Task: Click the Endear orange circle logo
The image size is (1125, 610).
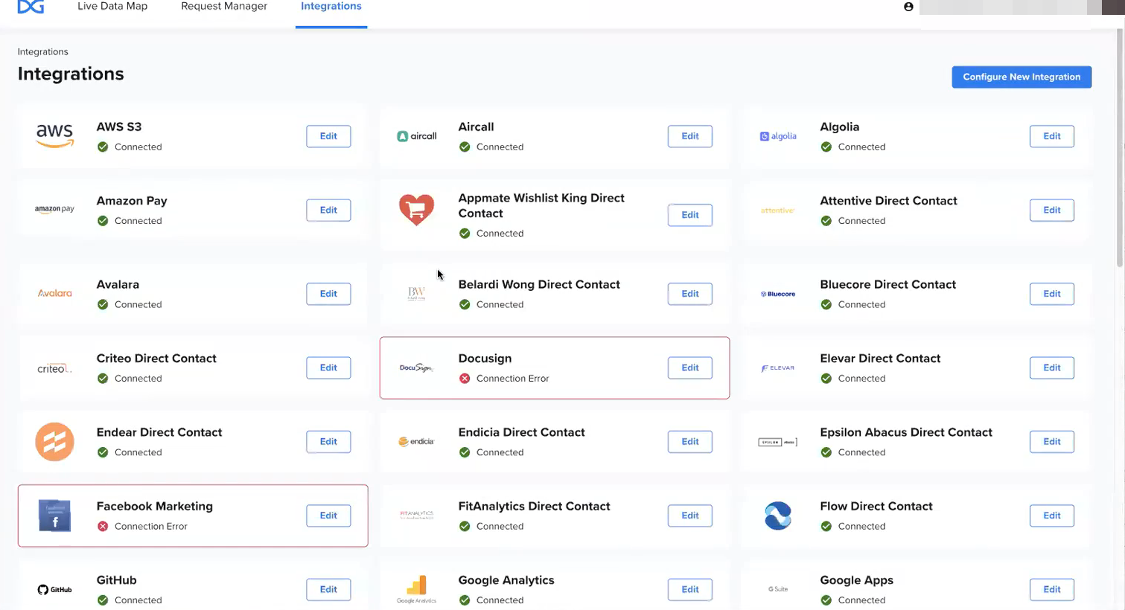Action: click(x=54, y=442)
